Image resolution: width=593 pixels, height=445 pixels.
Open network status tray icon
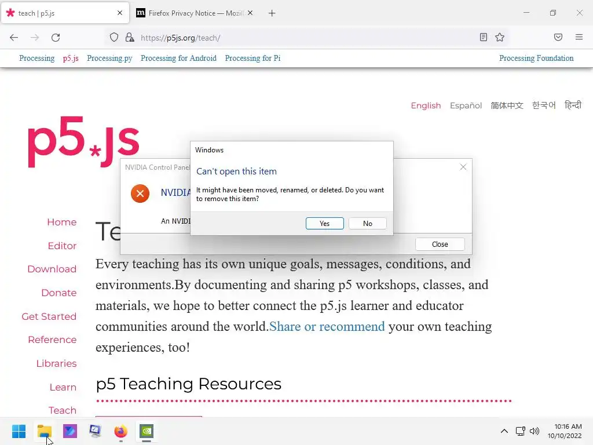[x=521, y=431]
